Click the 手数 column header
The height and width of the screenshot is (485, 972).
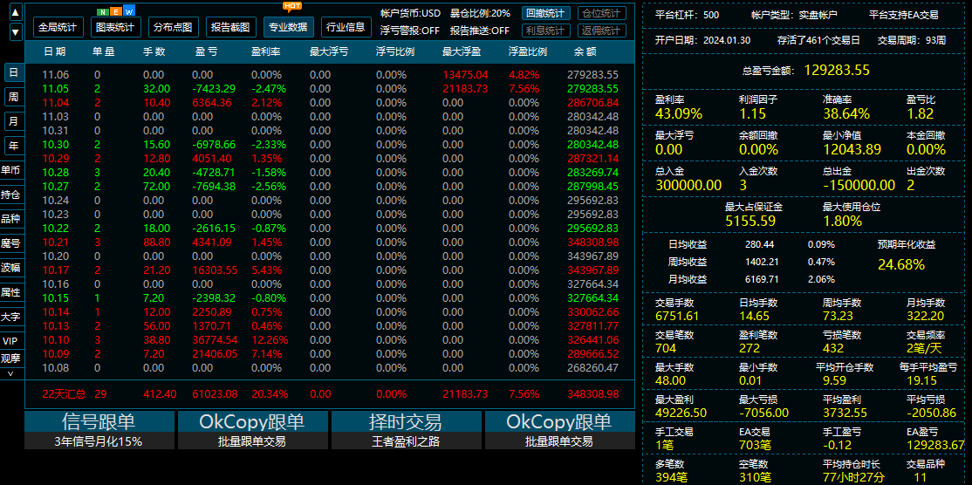(154, 52)
